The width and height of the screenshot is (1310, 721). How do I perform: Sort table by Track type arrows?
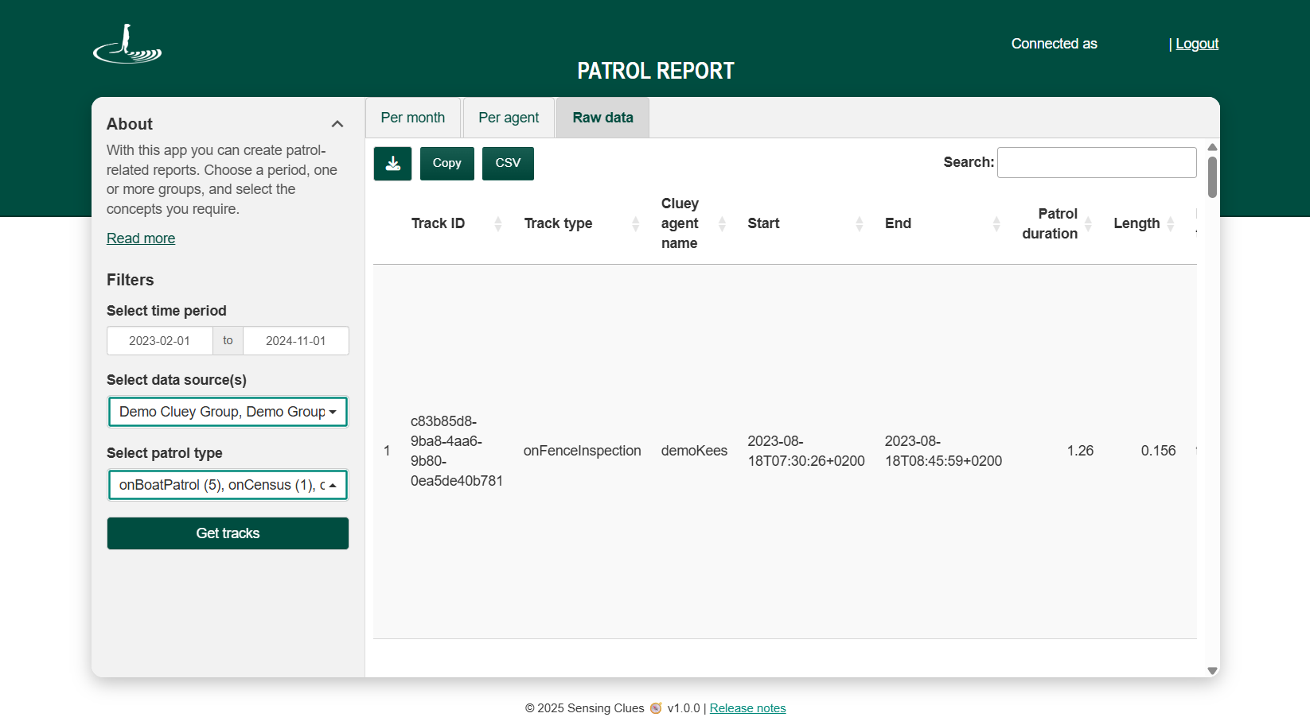point(635,224)
